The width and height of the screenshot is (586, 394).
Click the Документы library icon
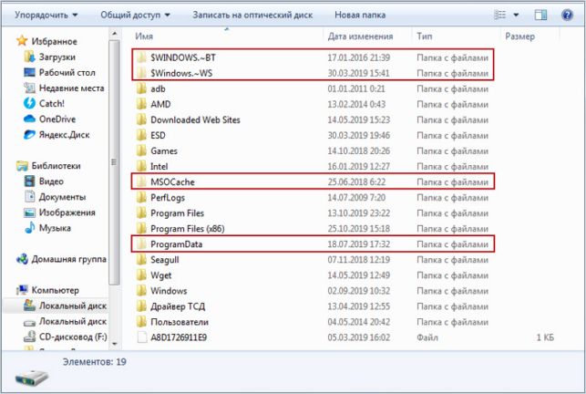pos(29,196)
